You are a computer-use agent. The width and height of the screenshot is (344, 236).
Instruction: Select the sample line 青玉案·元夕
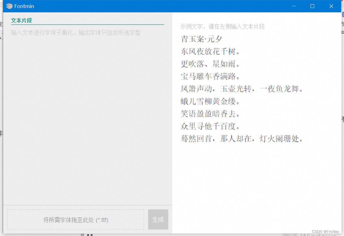(x=202, y=39)
